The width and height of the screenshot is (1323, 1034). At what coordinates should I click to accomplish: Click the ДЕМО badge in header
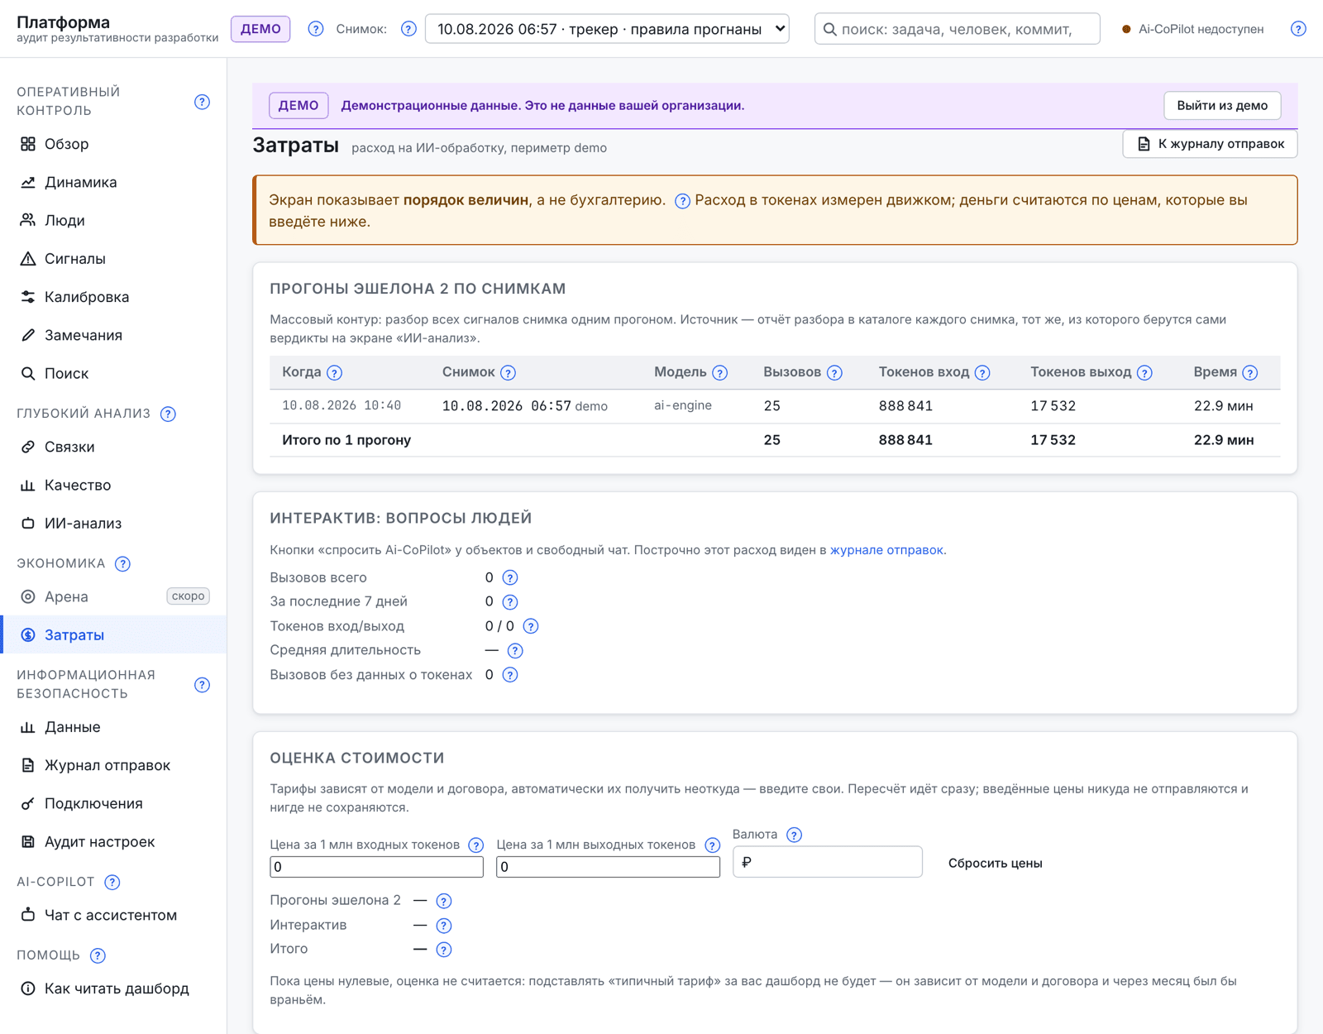click(x=260, y=29)
